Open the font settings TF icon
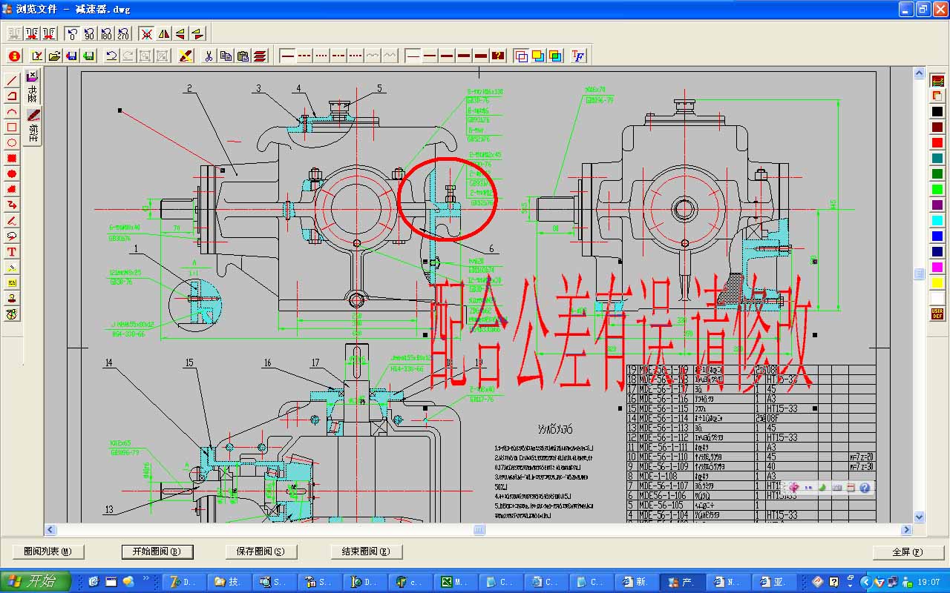The height and width of the screenshot is (593, 950). pyautogui.click(x=578, y=56)
